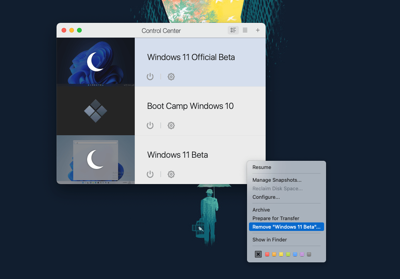Open settings gear for Windows 11 Official Beta

[x=171, y=77]
